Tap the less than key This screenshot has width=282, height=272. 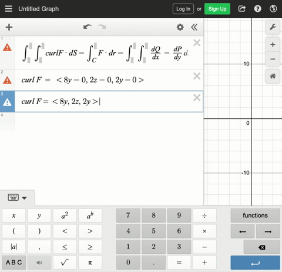[65, 231]
